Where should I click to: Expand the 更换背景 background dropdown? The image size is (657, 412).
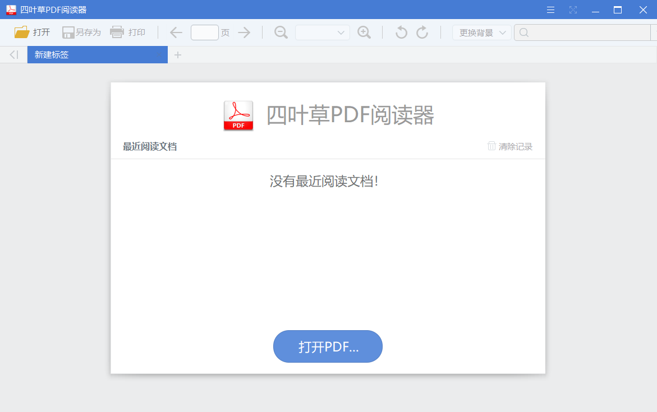[481, 32]
